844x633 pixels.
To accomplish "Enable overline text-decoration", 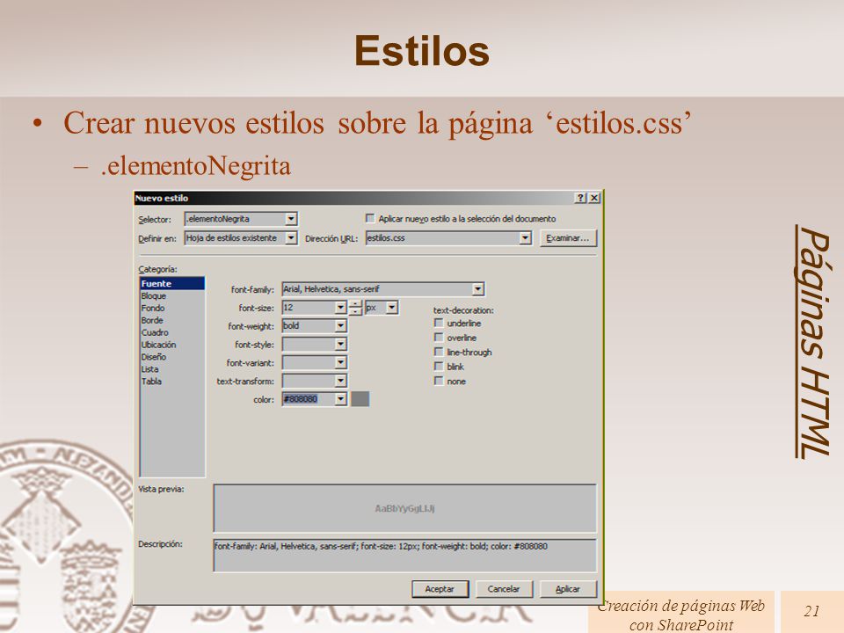I will 439,338.
